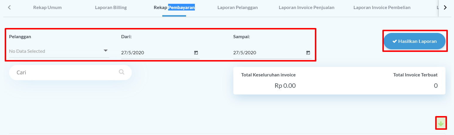The height and width of the screenshot is (135, 454).
Task: Focus the Dari date input field
Action: [156, 53]
